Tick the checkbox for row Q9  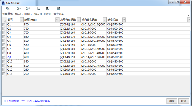click(x=4, y=57)
